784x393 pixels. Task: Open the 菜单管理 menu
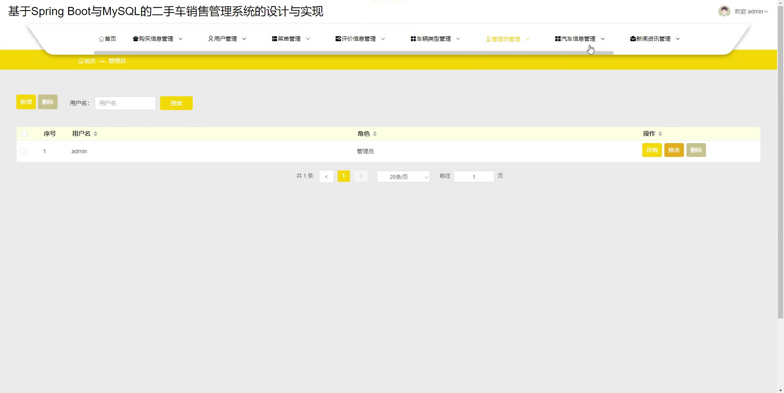click(x=289, y=39)
